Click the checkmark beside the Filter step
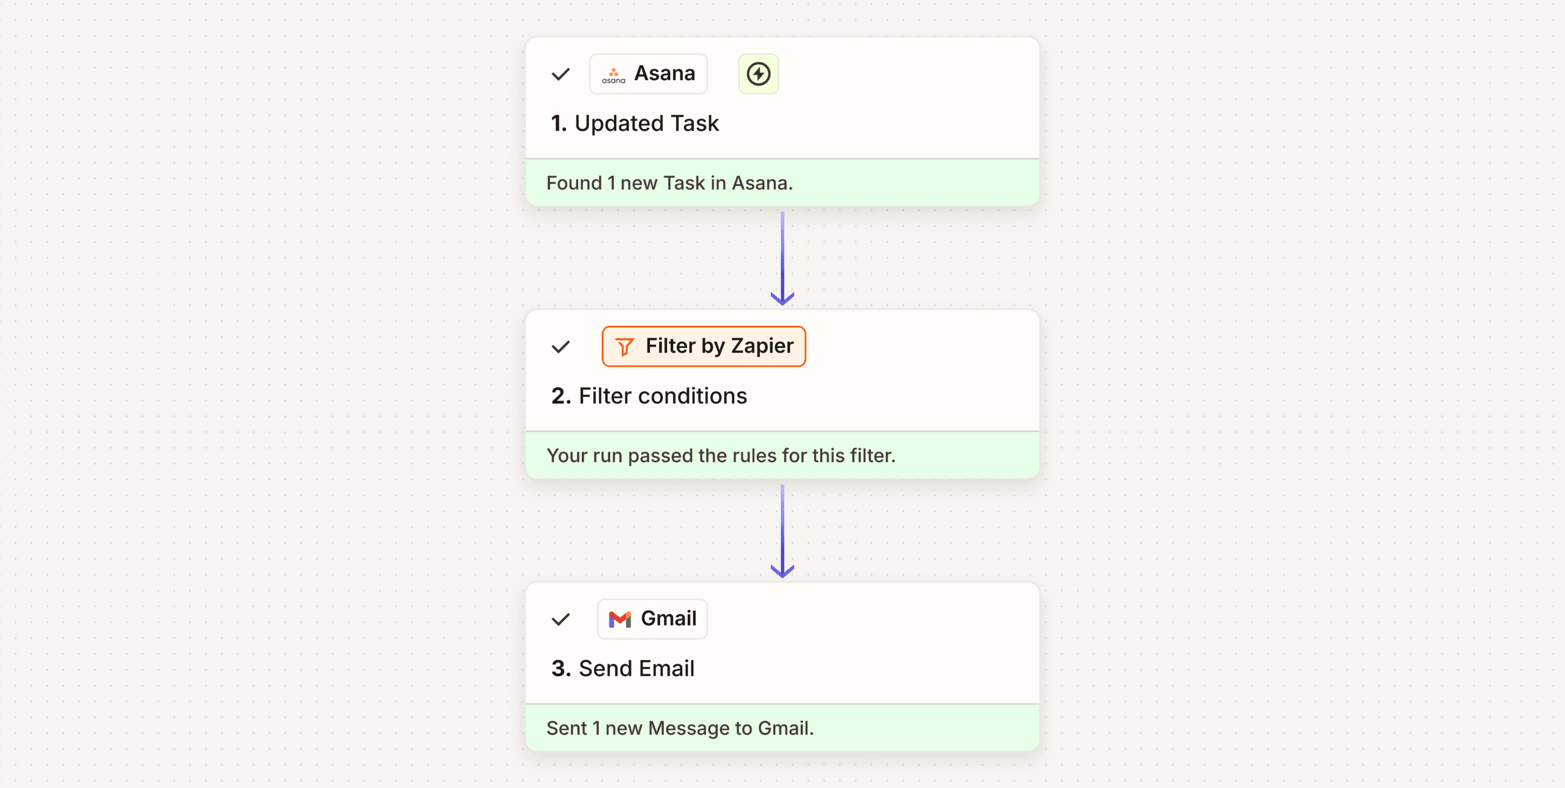1565x788 pixels. [559, 346]
